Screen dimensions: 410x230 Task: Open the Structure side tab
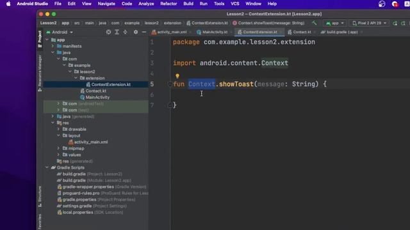click(x=40, y=196)
